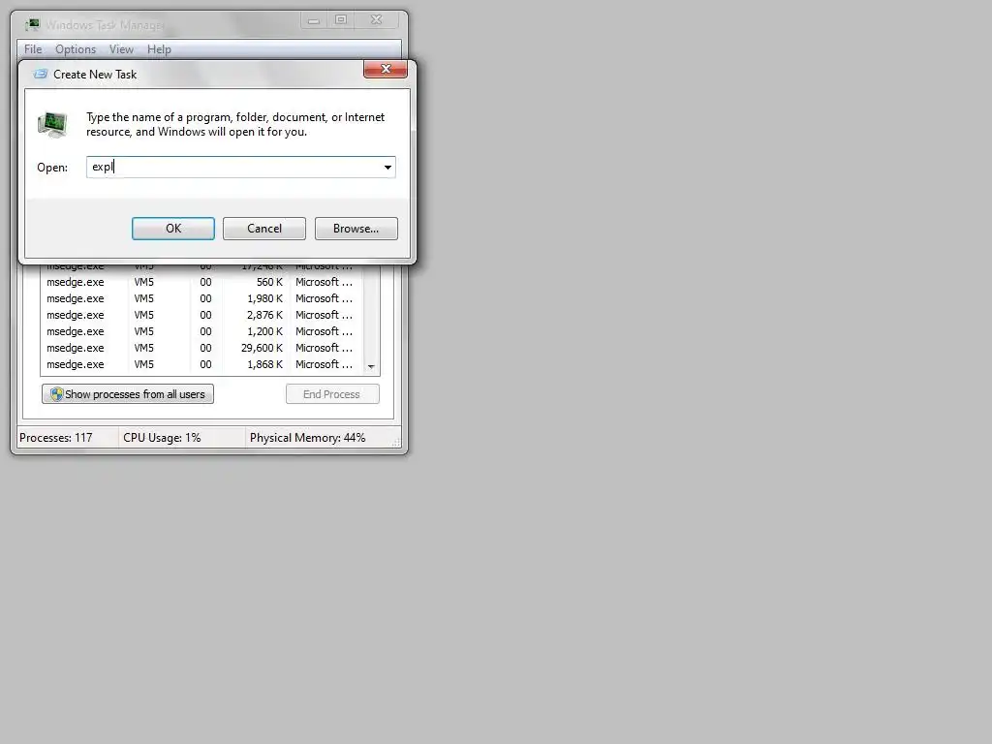Click the CPU Usage: 1% status entry
Image resolution: width=992 pixels, height=744 pixels.
162,438
